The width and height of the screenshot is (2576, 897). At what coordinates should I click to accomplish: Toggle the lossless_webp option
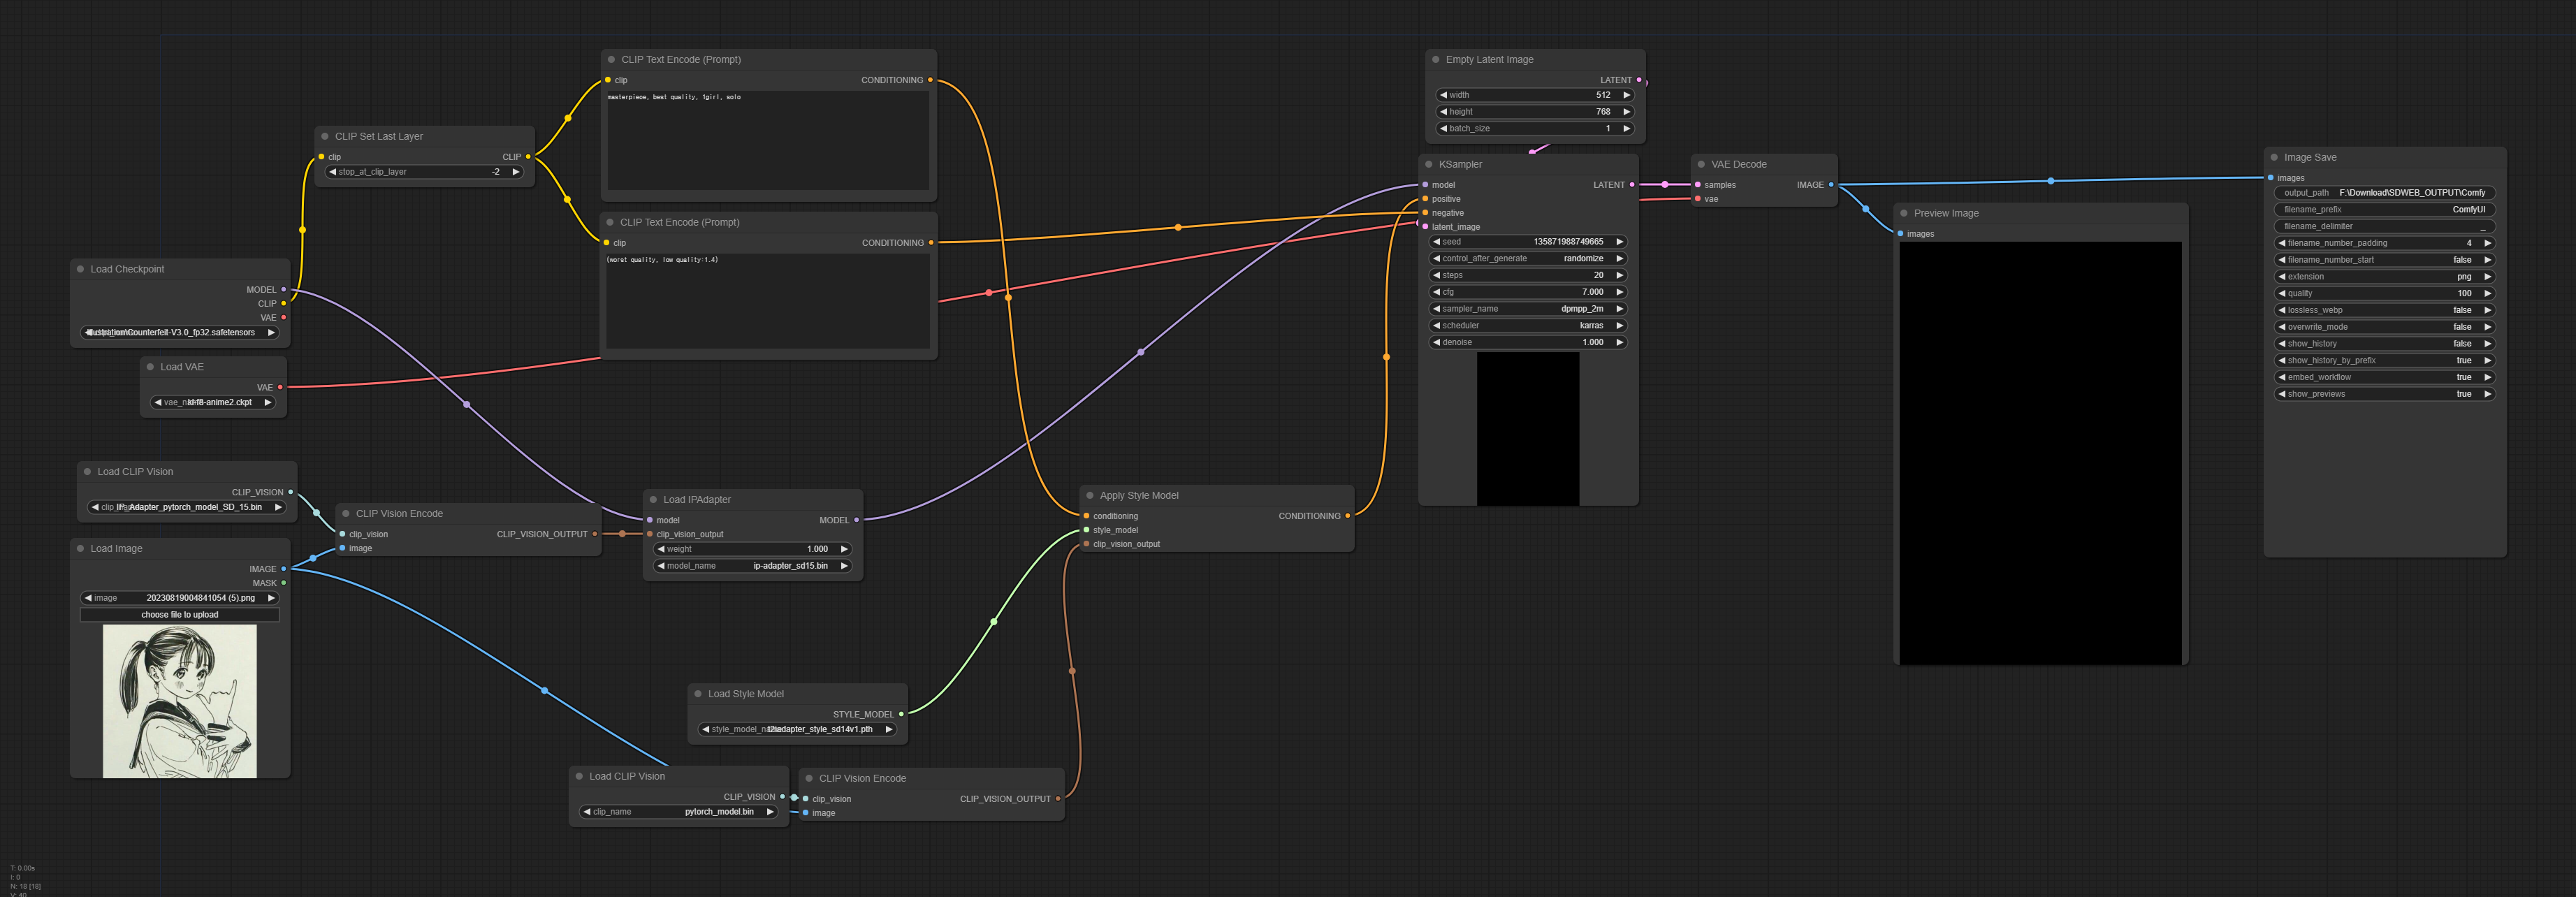(x=2384, y=310)
